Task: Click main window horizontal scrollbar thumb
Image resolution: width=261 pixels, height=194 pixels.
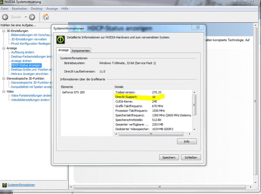Action: point(160,187)
